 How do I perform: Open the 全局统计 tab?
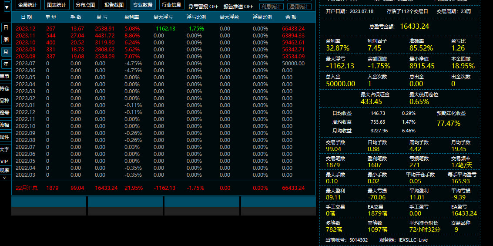pos(28,5)
